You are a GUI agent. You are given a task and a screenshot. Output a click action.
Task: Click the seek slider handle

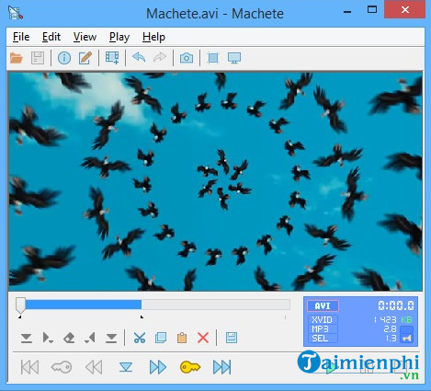20,305
